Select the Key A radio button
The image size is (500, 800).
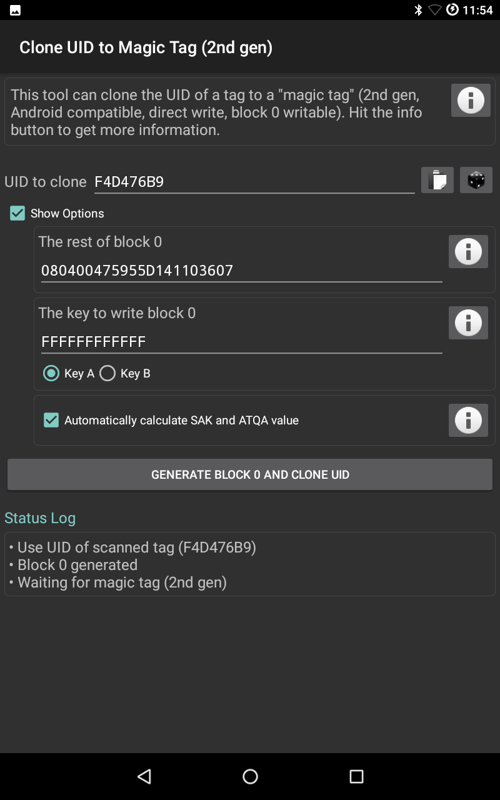click(51, 373)
